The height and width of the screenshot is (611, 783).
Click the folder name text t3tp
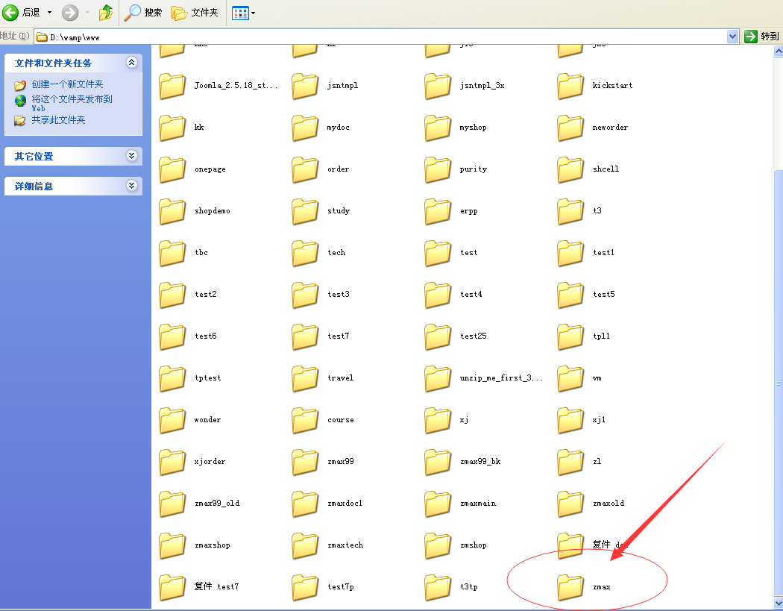pos(468,587)
